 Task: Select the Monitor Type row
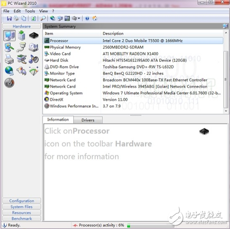point(133,73)
